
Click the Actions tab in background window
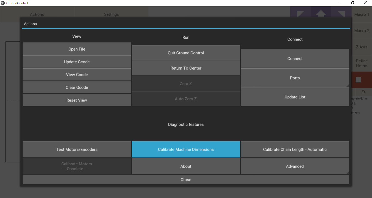37,14
